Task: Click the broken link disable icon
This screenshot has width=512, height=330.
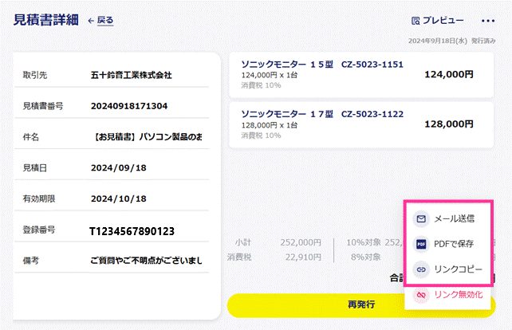Action: pyautogui.click(x=421, y=295)
